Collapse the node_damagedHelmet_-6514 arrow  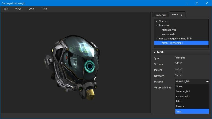157,39
